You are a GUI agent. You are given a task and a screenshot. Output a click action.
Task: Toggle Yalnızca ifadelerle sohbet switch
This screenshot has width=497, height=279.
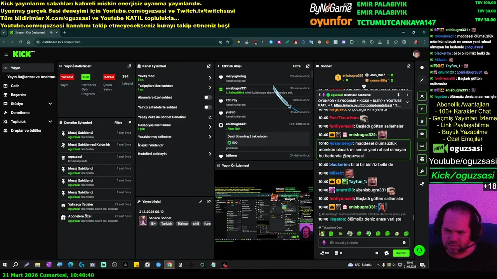click(x=208, y=107)
